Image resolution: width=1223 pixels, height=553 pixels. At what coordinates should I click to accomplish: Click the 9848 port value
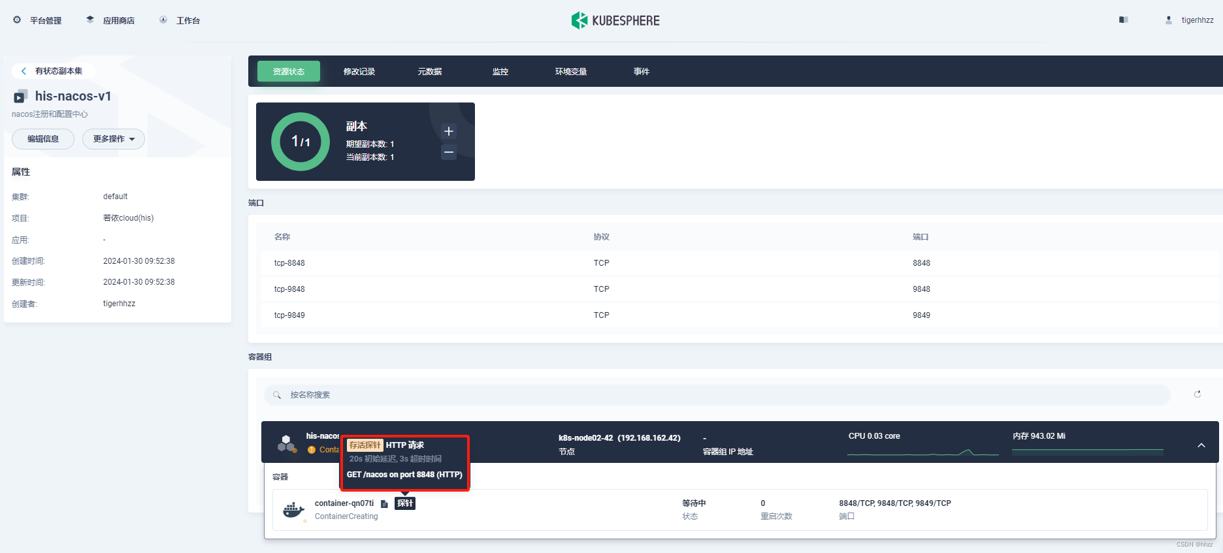(921, 289)
